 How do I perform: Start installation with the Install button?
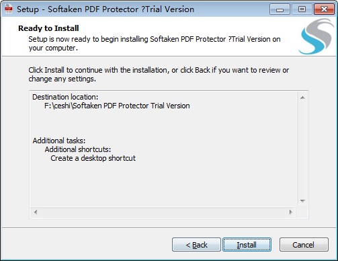point(247,245)
